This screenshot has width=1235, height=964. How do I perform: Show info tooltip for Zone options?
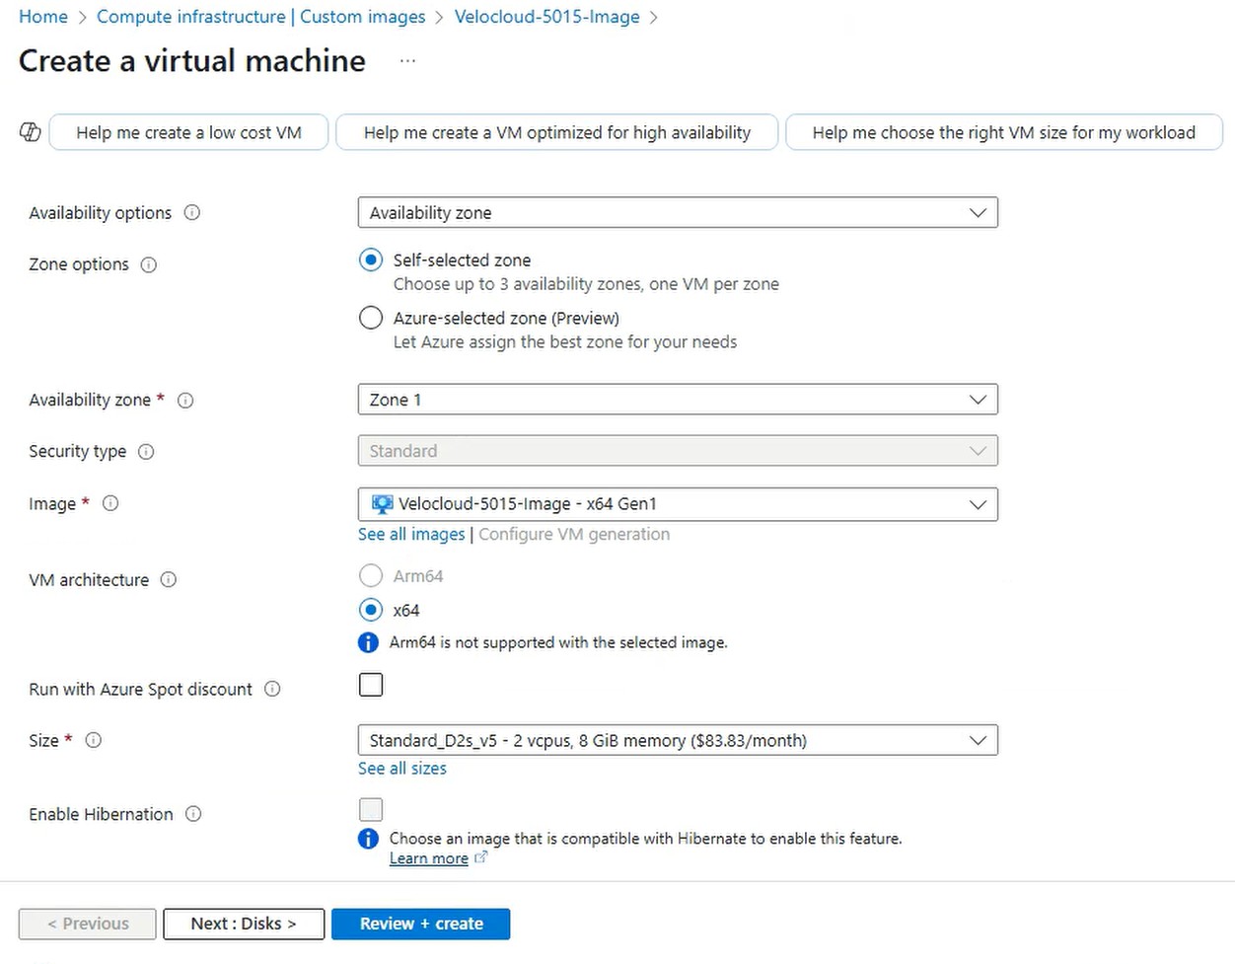click(x=149, y=264)
